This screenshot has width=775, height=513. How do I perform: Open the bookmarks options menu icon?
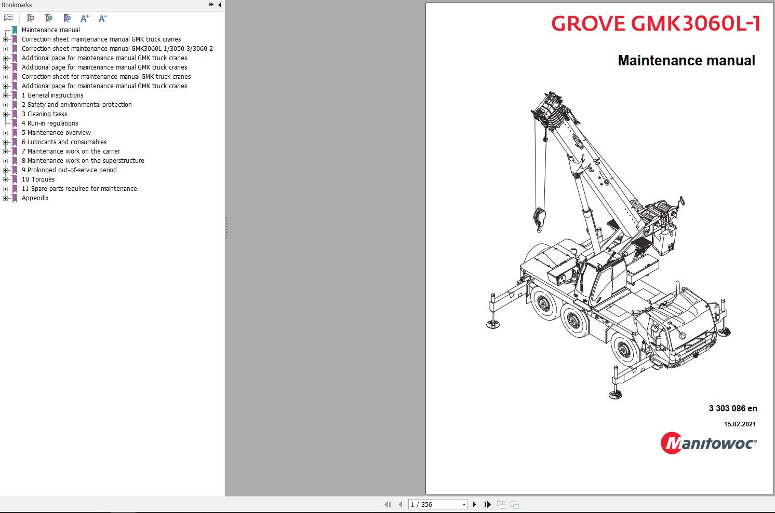8,18
